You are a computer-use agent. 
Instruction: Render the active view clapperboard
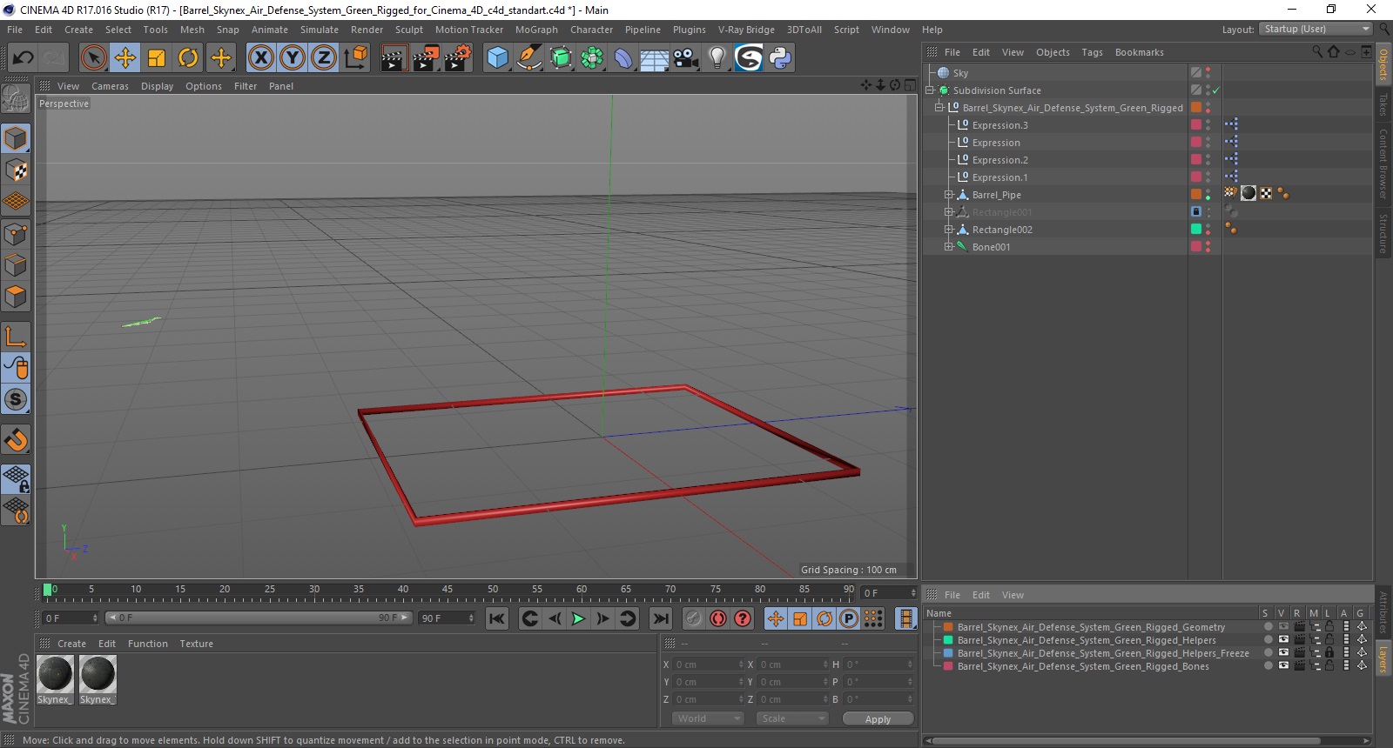[394, 58]
